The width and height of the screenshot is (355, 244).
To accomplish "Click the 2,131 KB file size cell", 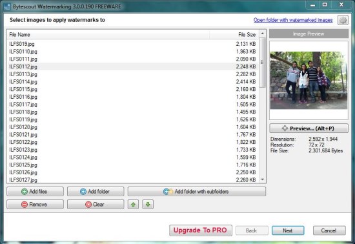I will pos(246,44).
